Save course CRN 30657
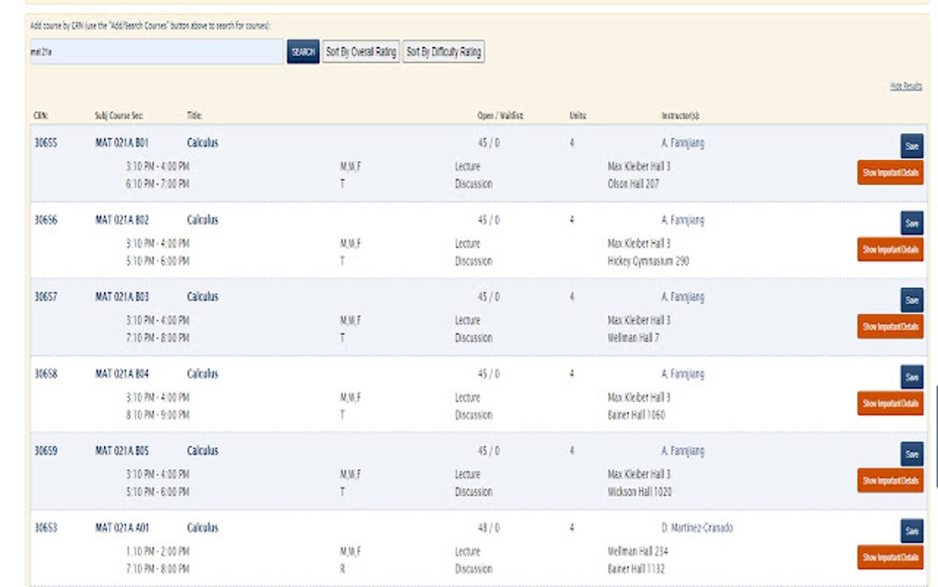 (911, 301)
